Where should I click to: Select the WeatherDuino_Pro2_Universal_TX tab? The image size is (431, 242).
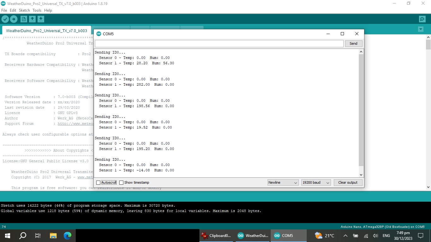46,31
